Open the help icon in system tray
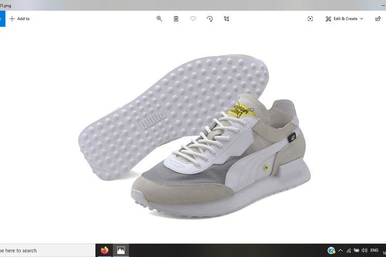386x257 pixels. point(331,250)
